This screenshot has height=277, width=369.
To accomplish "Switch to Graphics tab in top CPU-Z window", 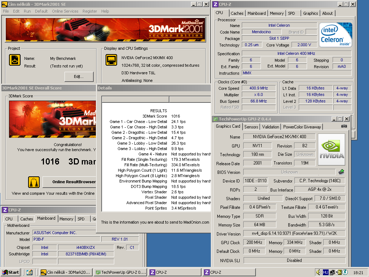I will [310, 13].
